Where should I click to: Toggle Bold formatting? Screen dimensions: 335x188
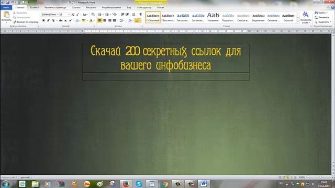click(43, 20)
